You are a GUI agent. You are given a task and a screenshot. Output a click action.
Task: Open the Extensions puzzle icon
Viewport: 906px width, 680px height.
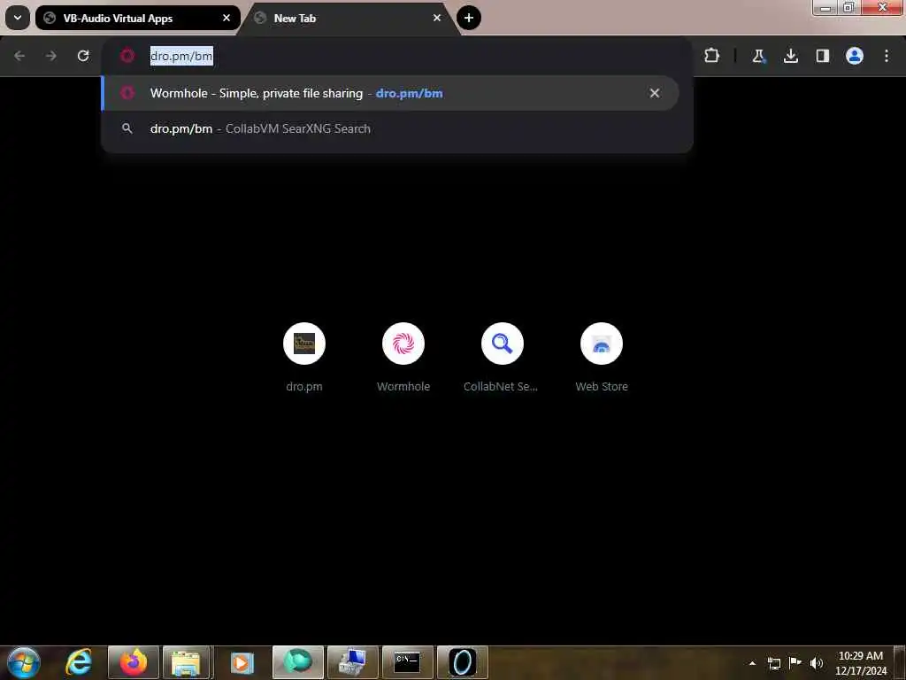click(712, 56)
